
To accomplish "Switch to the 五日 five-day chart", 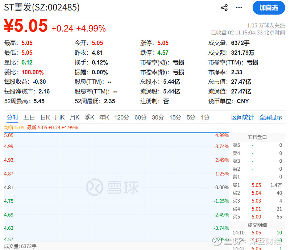I will point(29,117).
